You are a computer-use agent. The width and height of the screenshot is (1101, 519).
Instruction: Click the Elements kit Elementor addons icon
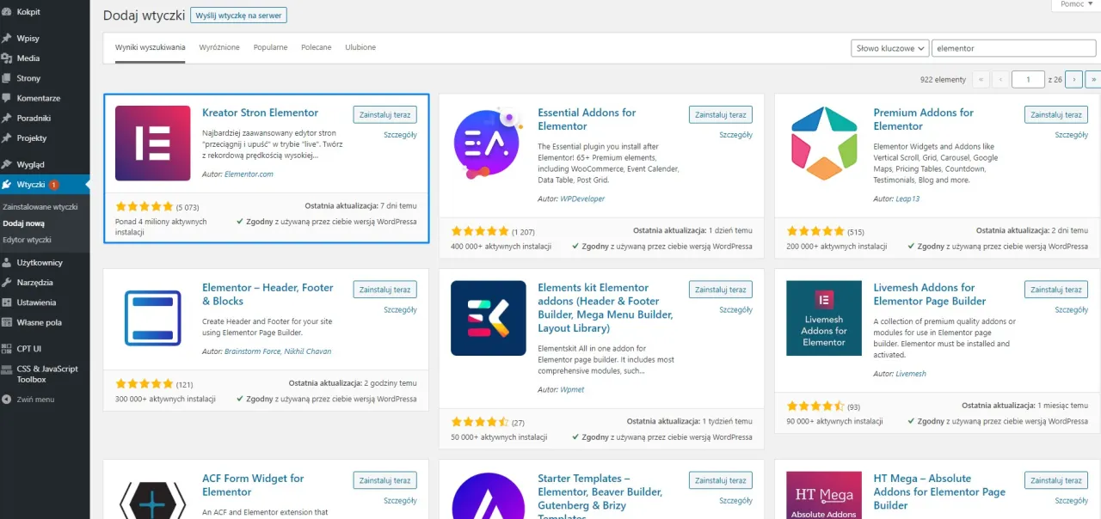tap(489, 318)
